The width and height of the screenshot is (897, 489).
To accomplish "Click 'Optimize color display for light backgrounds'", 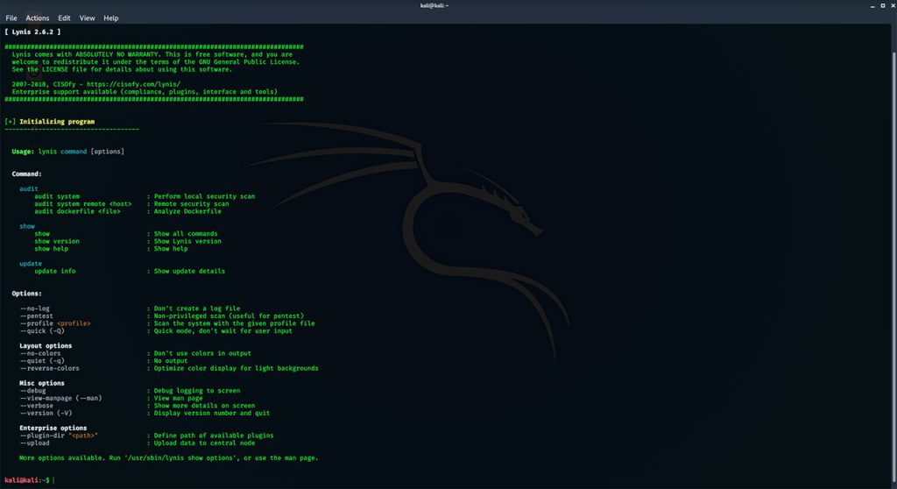I will point(237,368).
